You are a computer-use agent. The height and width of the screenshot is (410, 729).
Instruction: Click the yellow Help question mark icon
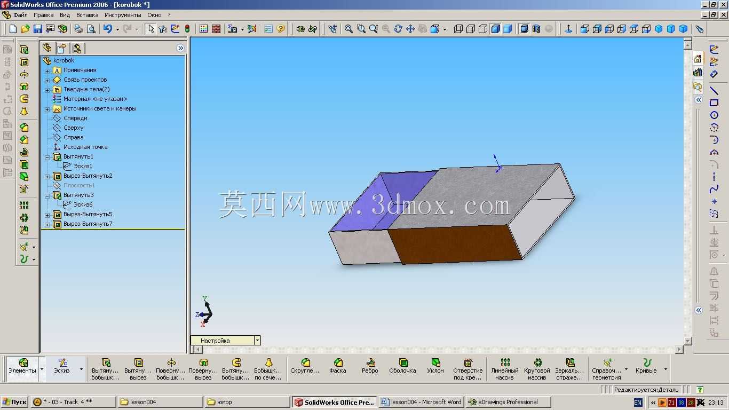(x=281, y=29)
